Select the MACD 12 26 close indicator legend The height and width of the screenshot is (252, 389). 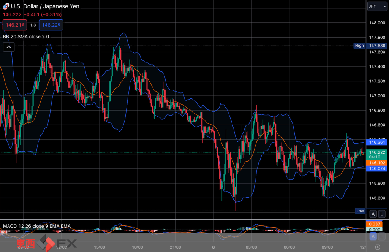[37, 226]
